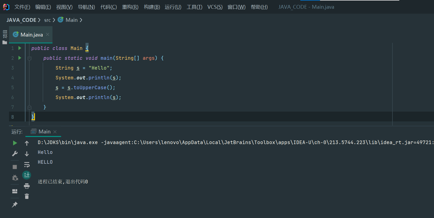Click the bug/exit rerun icon in Run toolbar

coord(15,178)
